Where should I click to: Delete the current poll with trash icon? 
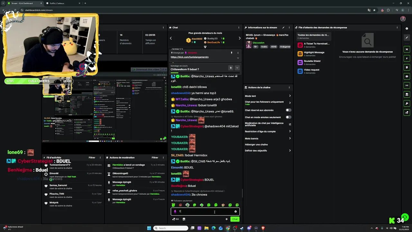click(230, 68)
